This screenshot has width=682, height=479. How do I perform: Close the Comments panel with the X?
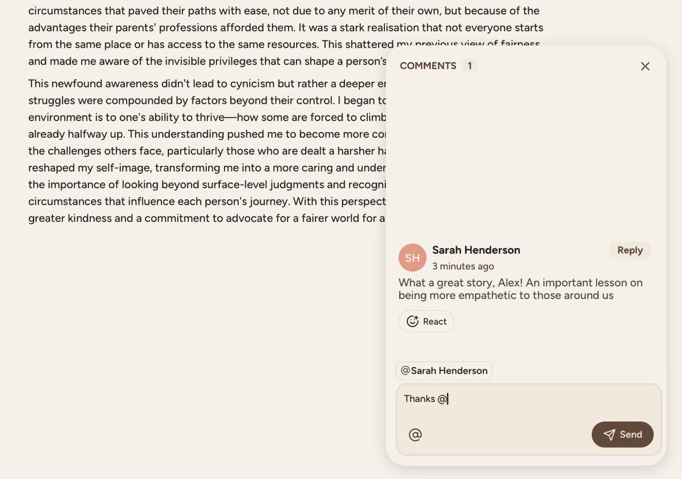point(645,66)
